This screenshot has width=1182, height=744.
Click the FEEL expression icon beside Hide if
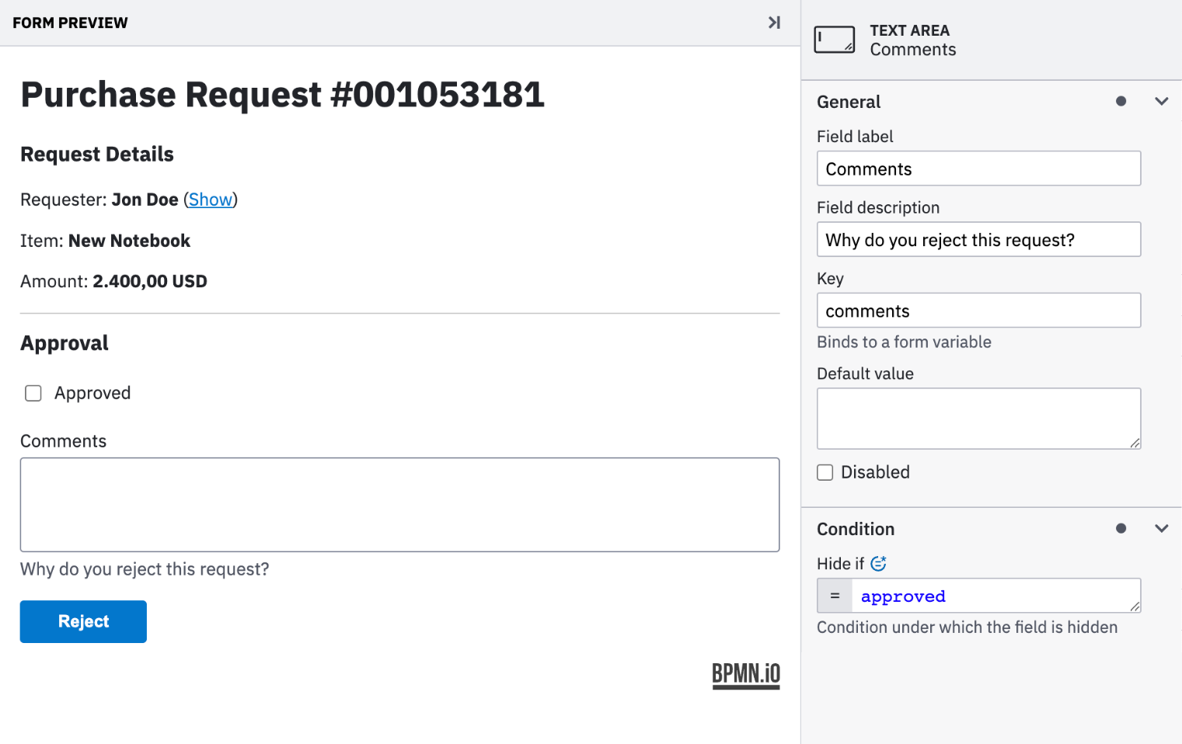click(x=879, y=563)
